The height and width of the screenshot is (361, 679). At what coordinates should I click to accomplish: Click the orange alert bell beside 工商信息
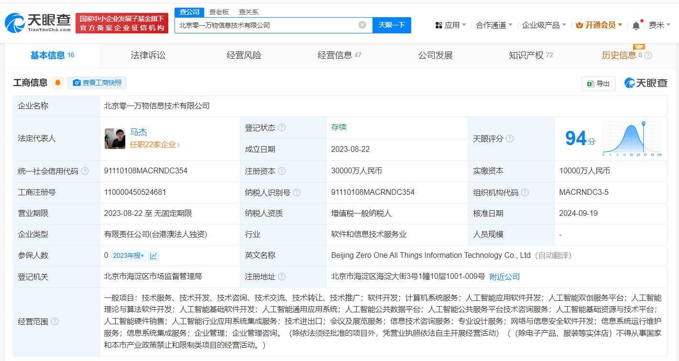[58, 83]
